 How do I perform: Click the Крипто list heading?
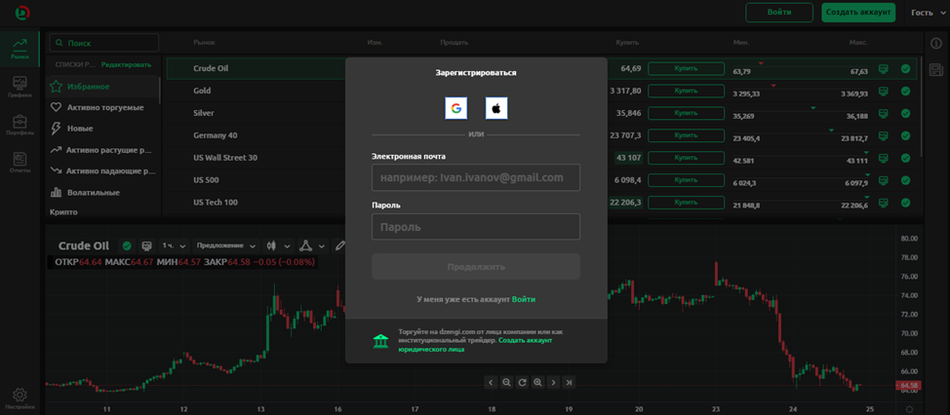63,212
